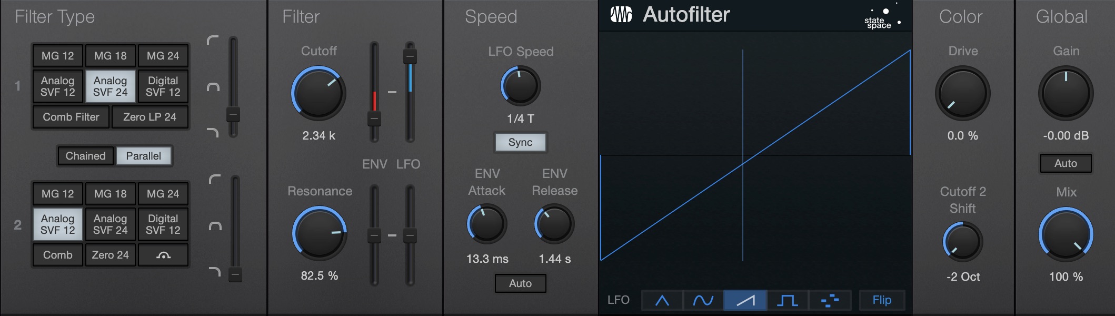Click the band-pass icon in filter 2
This screenshot has width=1115, height=316.
pyautogui.click(x=215, y=226)
